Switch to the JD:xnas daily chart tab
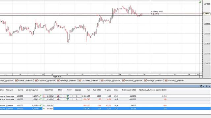This screenshot has height=118, width=211. (x=24, y=81)
